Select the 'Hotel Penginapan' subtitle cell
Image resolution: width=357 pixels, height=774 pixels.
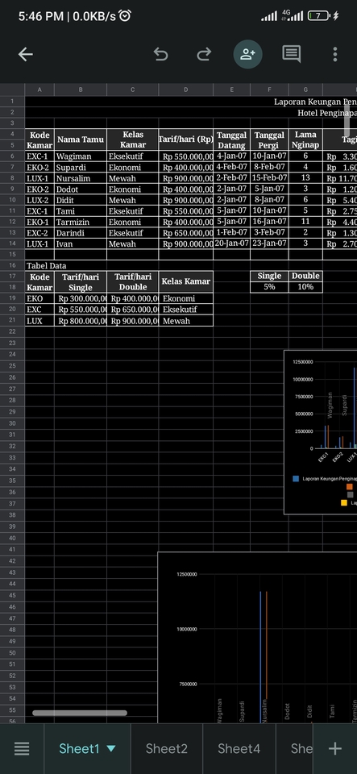tap(326, 113)
